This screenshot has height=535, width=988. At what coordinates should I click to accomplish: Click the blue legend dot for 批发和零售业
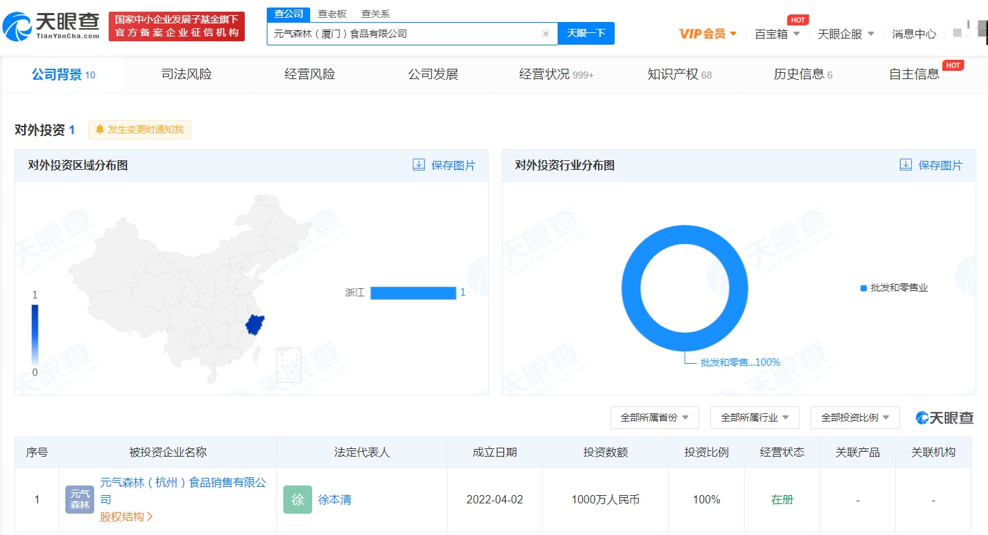point(864,288)
